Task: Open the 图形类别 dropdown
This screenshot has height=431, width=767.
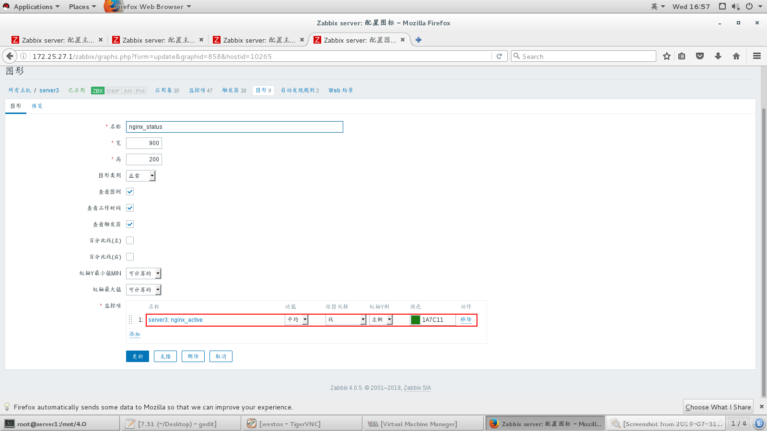Action: (x=141, y=176)
